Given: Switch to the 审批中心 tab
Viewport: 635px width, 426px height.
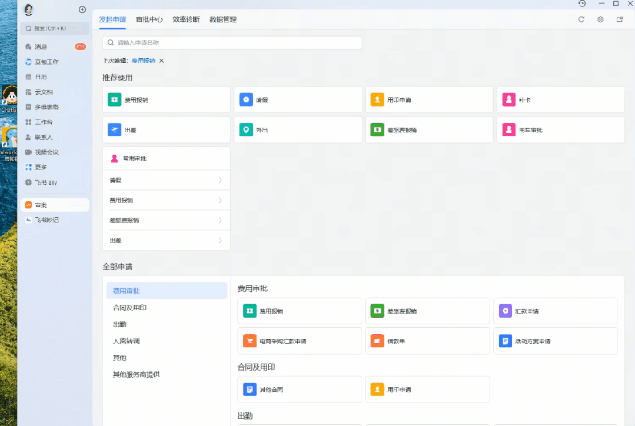Looking at the screenshot, I should pos(149,19).
